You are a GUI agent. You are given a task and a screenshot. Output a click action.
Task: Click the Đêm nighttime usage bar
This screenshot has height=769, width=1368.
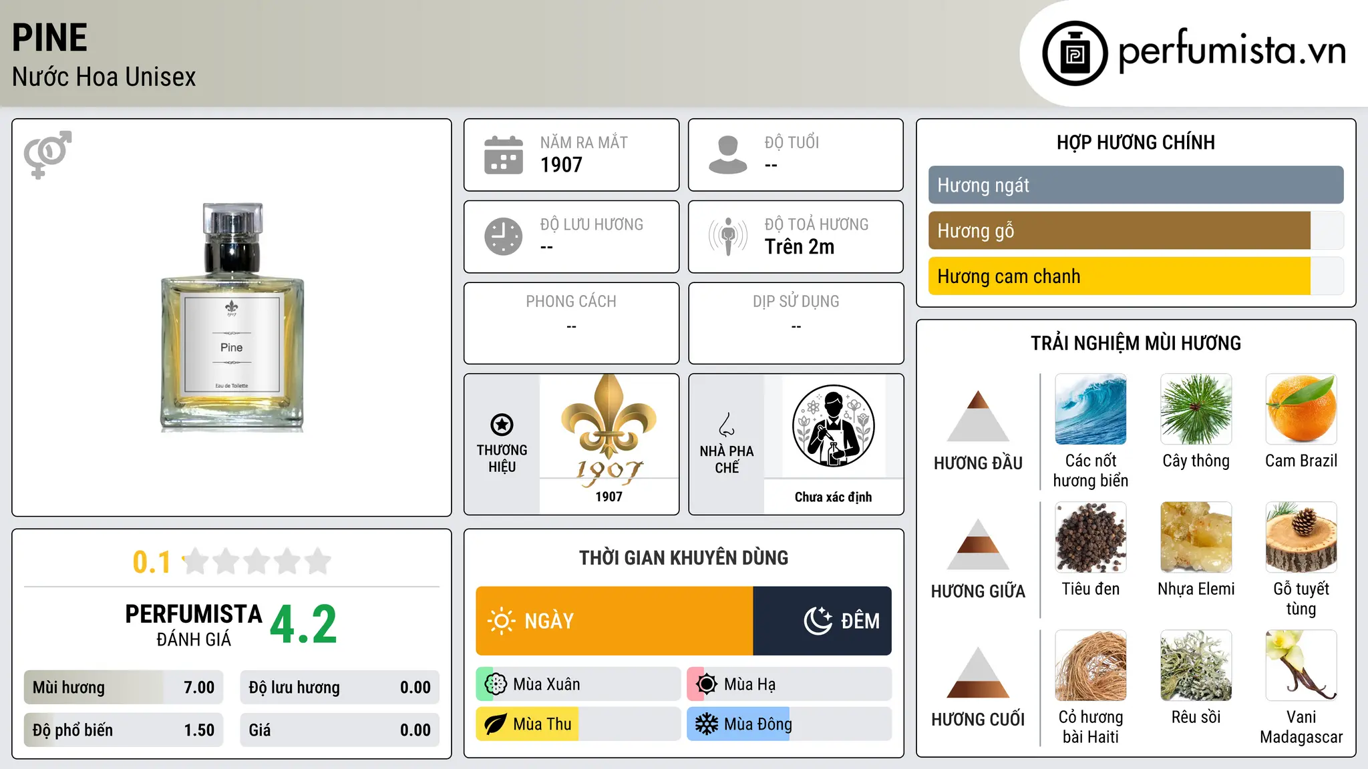(822, 621)
